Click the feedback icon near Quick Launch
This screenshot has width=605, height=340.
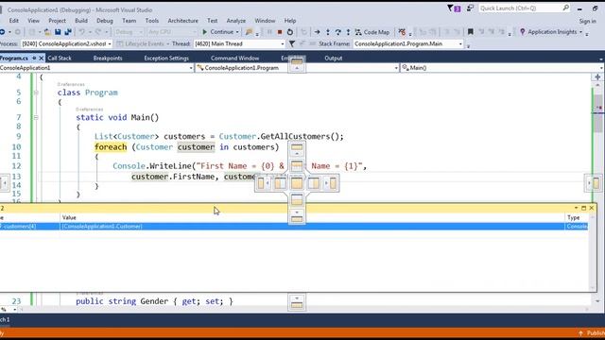click(x=470, y=8)
